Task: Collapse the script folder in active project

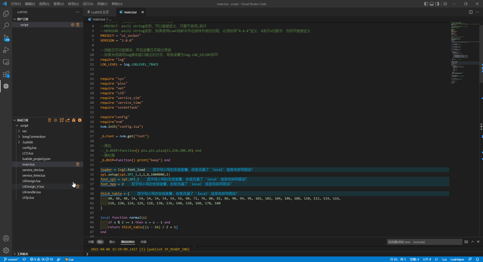Action: pyautogui.click(x=17, y=125)
